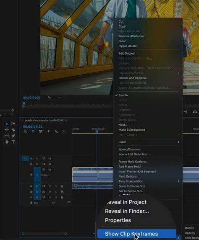Select the Slip tool
This screenshot has width=199, height=240.
[x=7, y=136]
